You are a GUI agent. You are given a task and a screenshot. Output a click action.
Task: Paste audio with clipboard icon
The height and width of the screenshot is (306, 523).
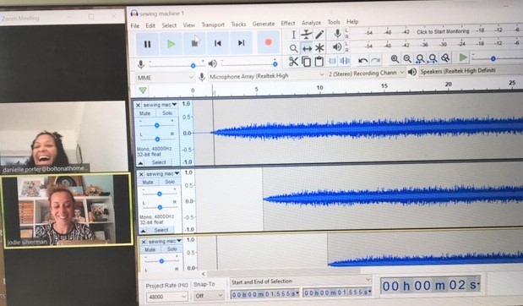click(x=319, y=62)
